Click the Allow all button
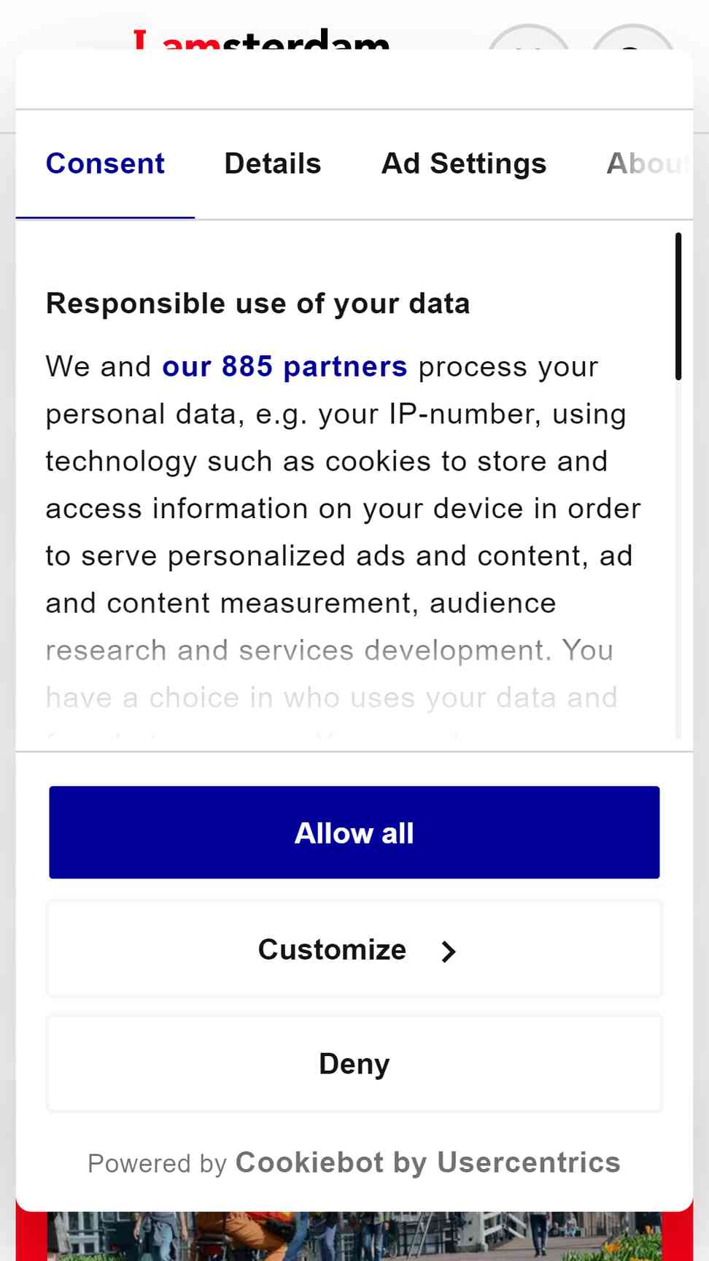This screenshot has width=709, height=1261. coord(354,833)
